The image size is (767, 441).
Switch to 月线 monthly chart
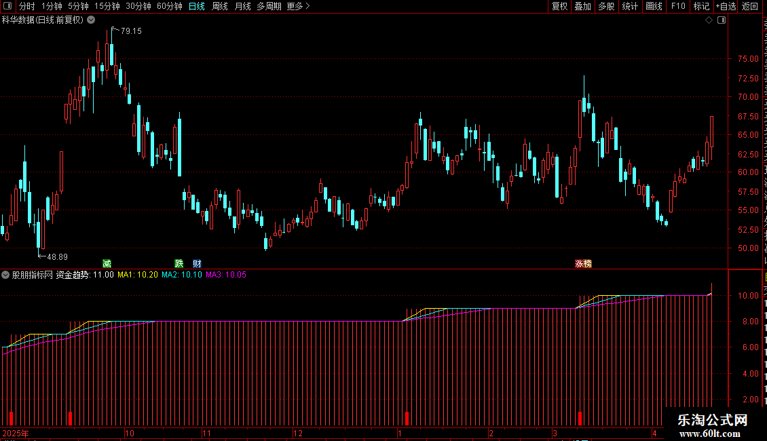tap(242, 6)
